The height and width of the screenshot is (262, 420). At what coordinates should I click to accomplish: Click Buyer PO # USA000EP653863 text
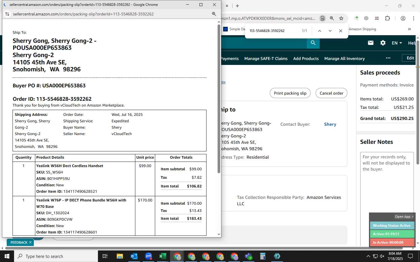tap(49, 86)
